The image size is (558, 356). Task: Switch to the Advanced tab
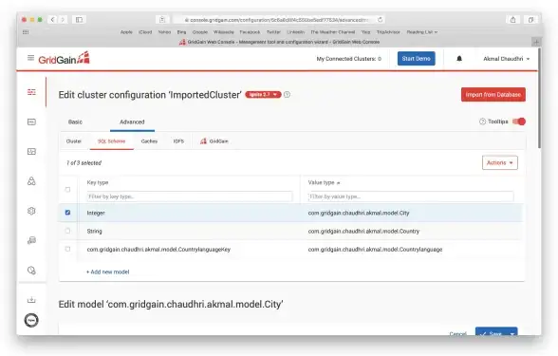pos(132,122)
